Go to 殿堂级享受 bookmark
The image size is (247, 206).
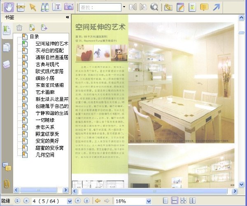point(47,134)
